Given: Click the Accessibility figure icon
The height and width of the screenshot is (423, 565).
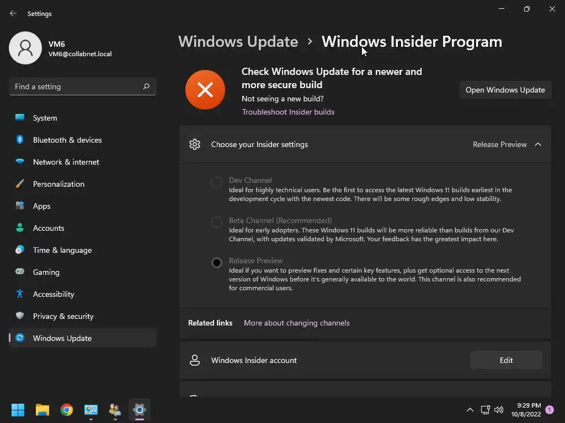Looking at the screenshot, I should [x=20, y=294].
